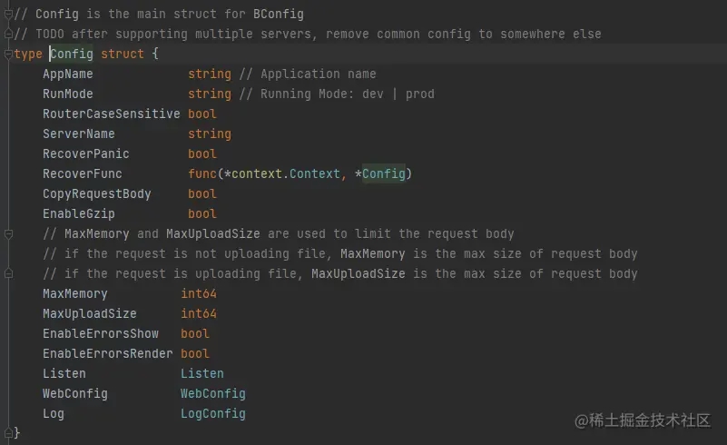Toggle fold on first Config comment line
727x445 pixels.
click(8, 15)
